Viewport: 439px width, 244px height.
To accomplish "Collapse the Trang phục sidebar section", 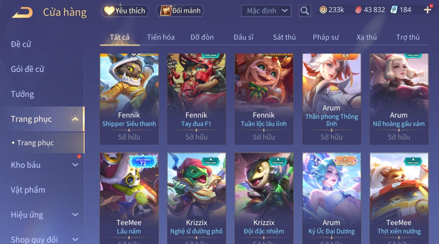I will [75, 119].
